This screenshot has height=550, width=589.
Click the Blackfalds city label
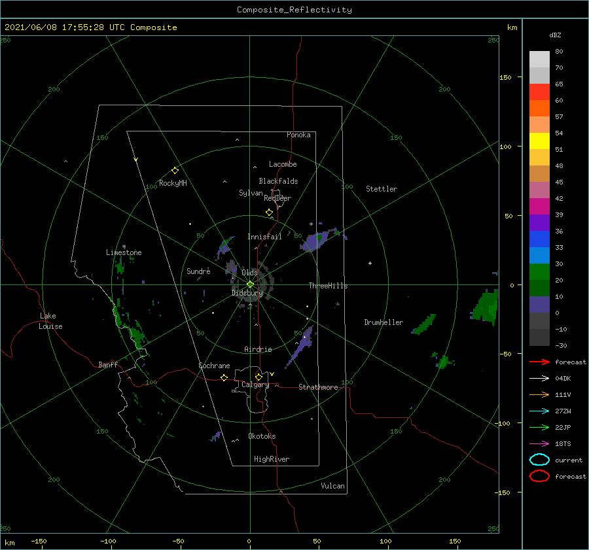(278, 181)
